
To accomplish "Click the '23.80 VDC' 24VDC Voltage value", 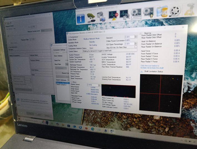I will 130,54.
